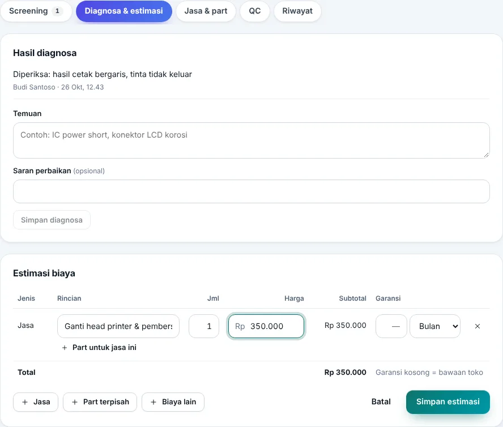503x427 pixels.
Task: Remove the Jasa estimate row
Action: pos(478,326)
